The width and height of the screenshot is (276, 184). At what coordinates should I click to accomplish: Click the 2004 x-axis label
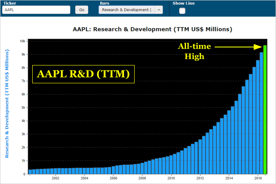(x=84, y=178)
